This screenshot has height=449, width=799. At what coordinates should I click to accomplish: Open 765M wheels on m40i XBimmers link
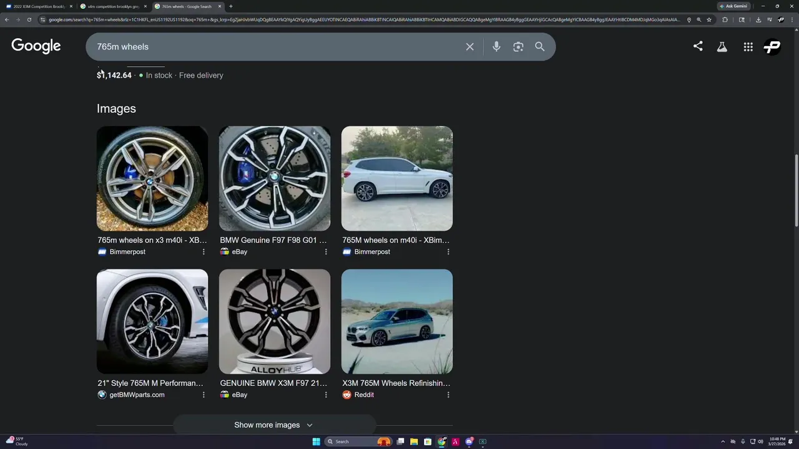click(396, 240)
